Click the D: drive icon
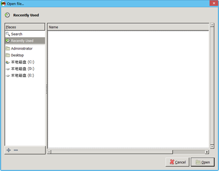This screenshot has width=219, height=171. click(x=8, y=69)
